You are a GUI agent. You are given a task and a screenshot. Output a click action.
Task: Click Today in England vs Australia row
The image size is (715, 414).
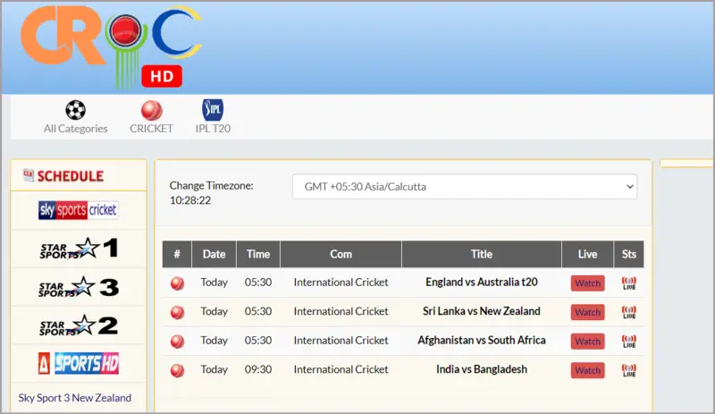(x=214, y=283)
